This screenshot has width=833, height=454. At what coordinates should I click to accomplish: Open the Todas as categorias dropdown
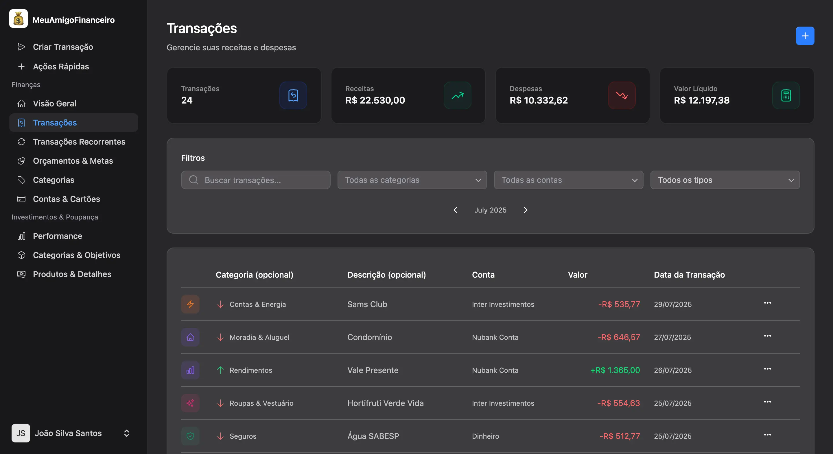tap(412, 180)
